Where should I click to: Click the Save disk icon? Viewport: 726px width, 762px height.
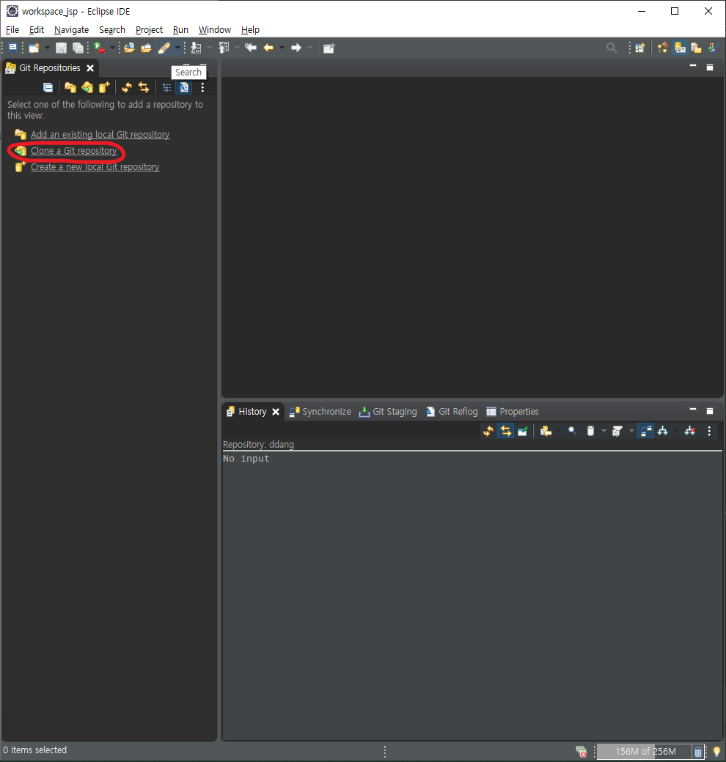pyautogui.click(x=61, y=48)
